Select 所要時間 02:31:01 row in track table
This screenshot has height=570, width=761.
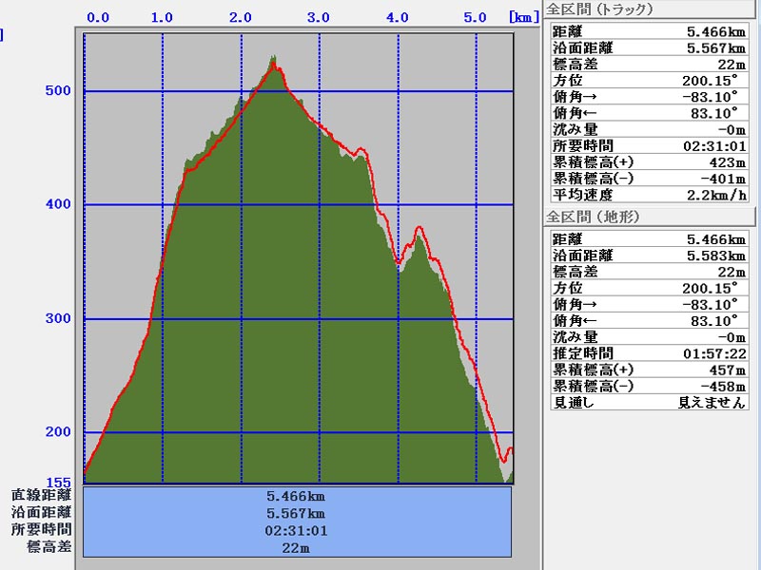point(649,146)
